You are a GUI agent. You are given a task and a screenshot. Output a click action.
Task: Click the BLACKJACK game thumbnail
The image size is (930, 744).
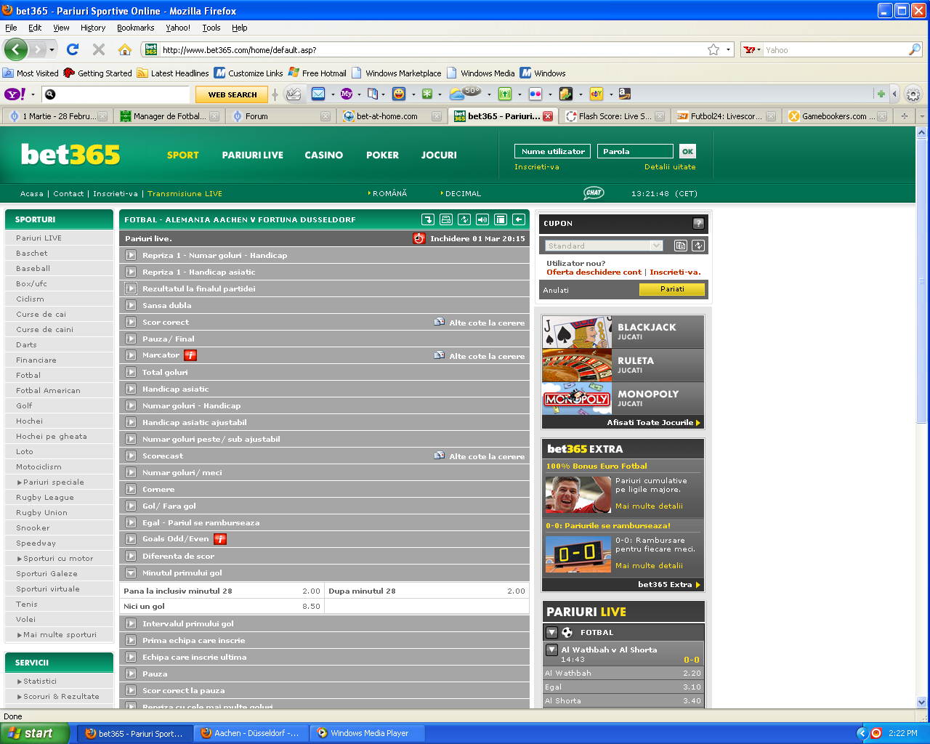click(x=577, y=332)
